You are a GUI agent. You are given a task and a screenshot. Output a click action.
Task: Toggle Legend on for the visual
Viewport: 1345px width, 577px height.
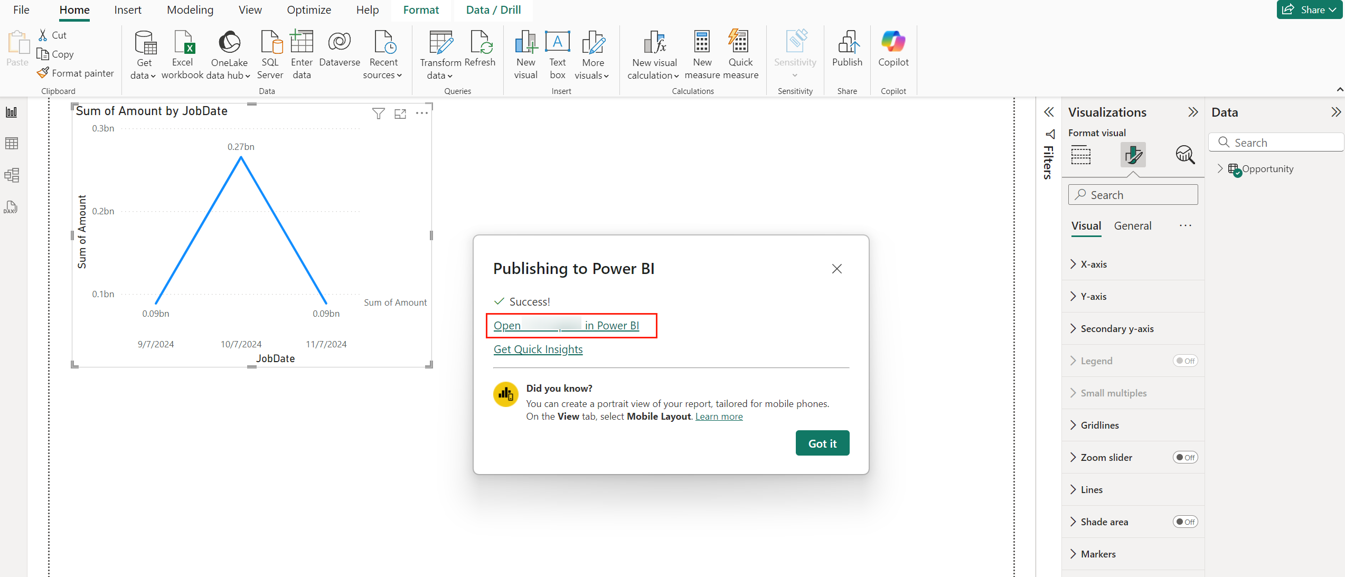[1185, 361]
